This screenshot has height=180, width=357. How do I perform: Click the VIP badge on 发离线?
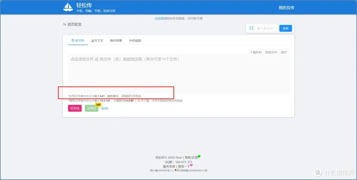coord(99,105)
